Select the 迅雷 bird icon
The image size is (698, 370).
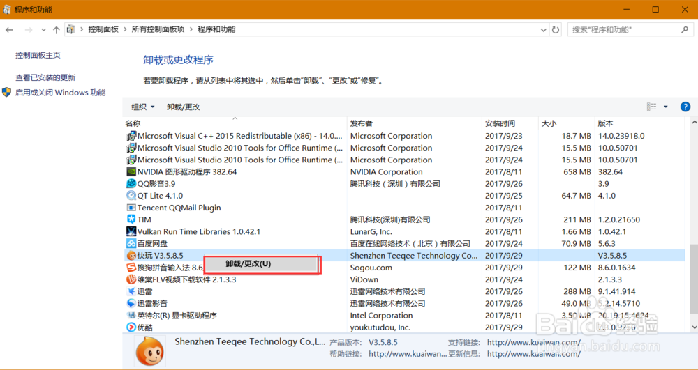click(x=131, y=292)
